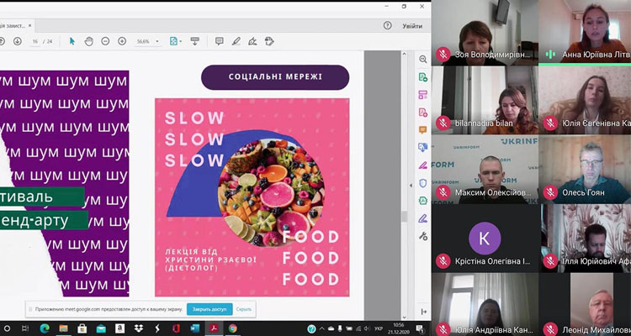Open the Sign document tool

click(252, 41)
